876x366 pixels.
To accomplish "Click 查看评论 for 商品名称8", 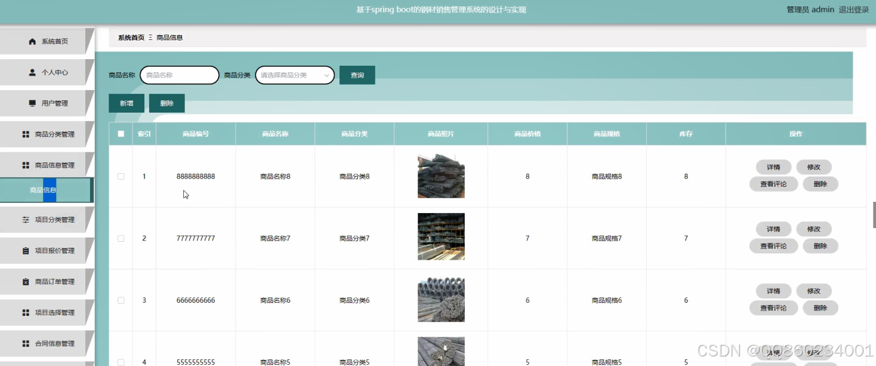I will pyautogui.click(x=773, y=184).
